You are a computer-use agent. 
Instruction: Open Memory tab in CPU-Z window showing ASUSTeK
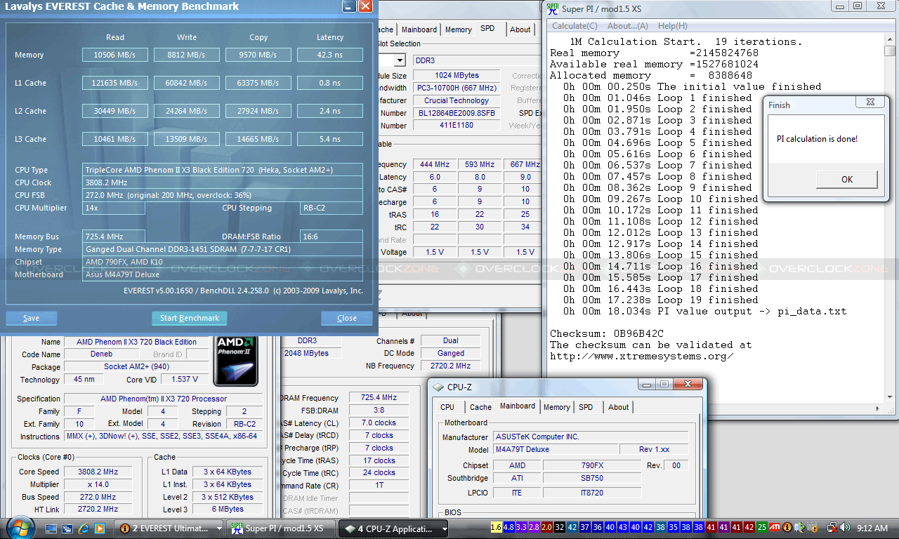pos(556,407)
